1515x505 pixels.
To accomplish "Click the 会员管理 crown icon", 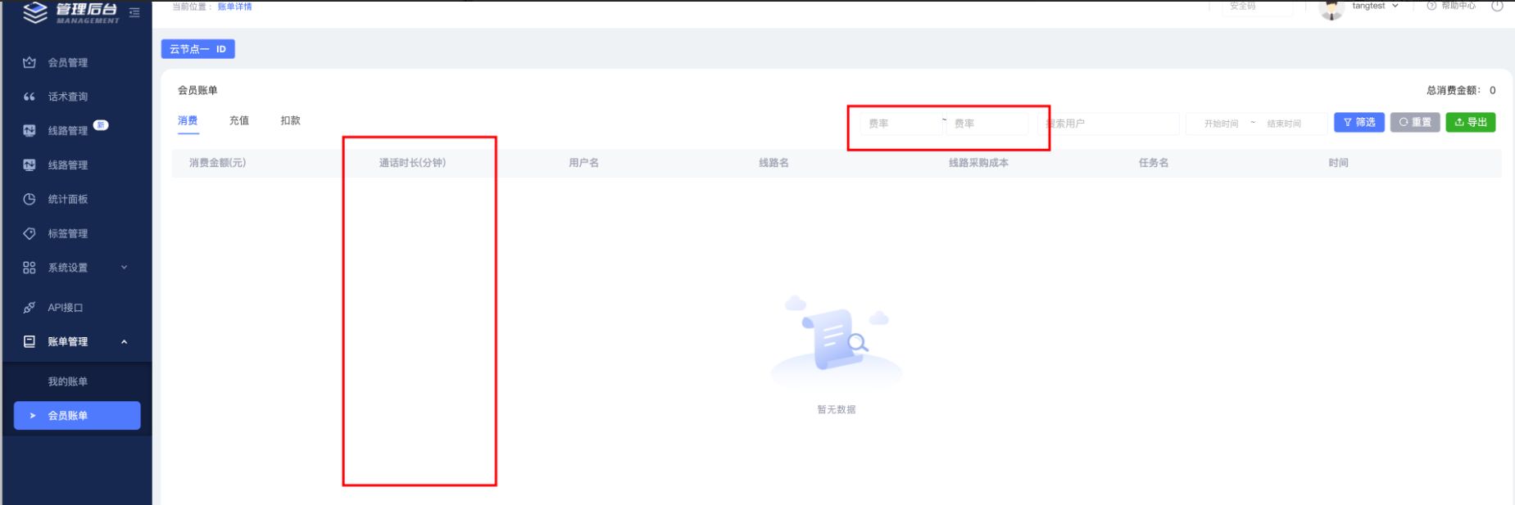I will pos(29,62).
